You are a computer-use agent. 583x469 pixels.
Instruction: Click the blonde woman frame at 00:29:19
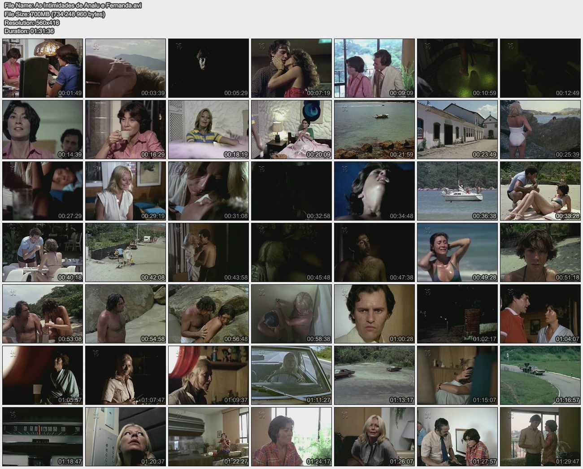tap(126, 191)
